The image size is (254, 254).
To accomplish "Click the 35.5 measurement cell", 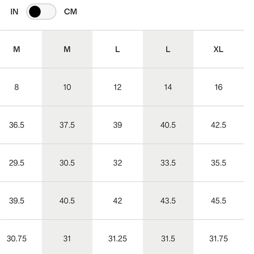I will 219,163.
